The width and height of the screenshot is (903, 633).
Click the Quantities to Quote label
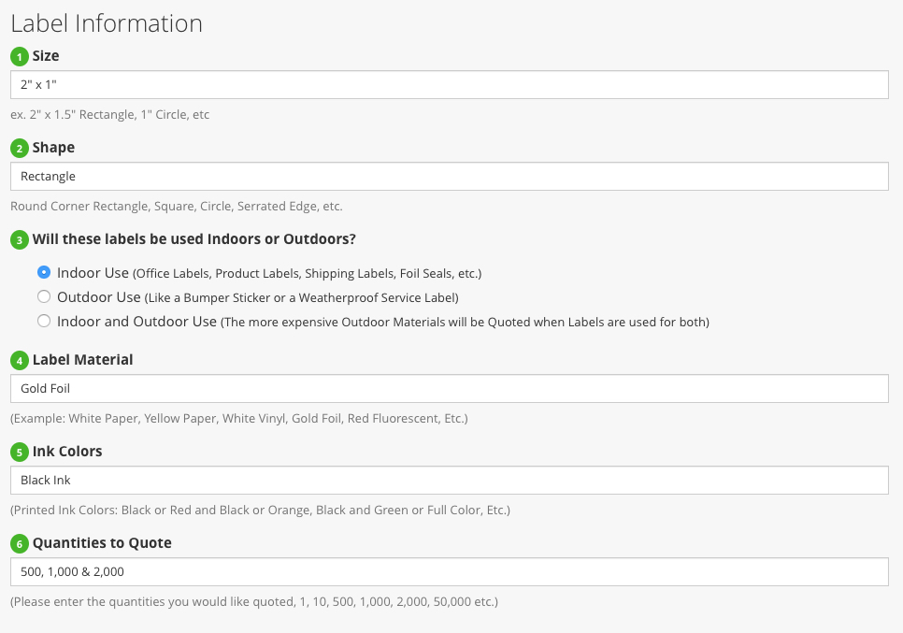click(102, 542)
